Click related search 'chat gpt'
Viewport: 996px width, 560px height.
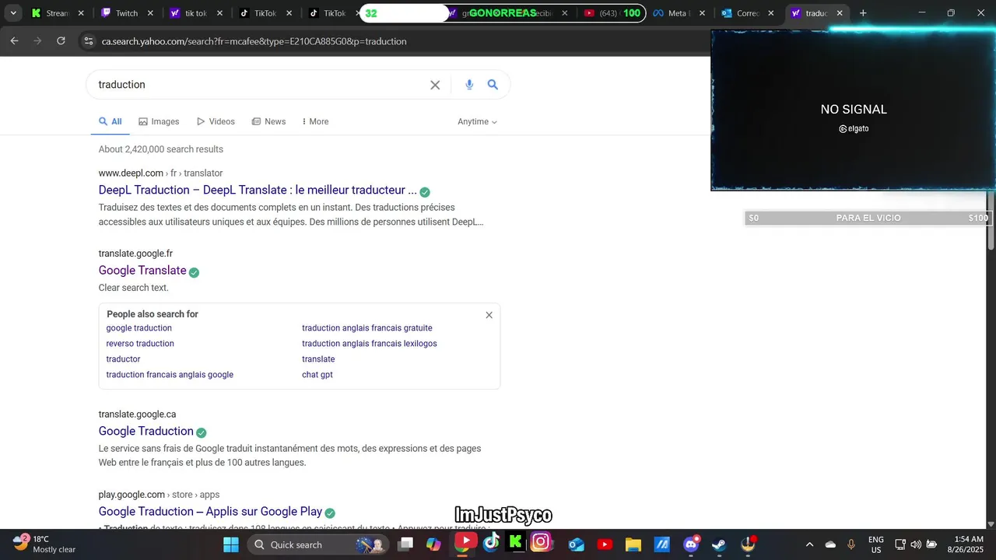click(x=317, y=375)
